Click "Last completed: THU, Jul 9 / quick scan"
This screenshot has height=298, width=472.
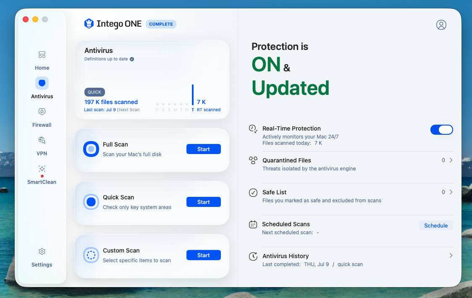[312, 264]
